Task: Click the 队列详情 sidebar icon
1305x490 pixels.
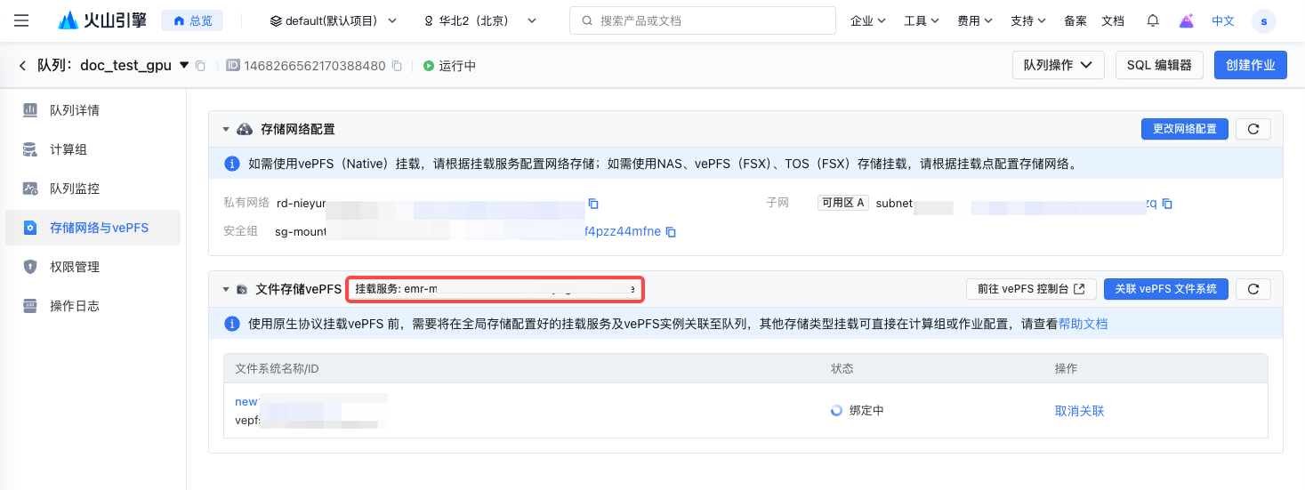Action: 30,110
